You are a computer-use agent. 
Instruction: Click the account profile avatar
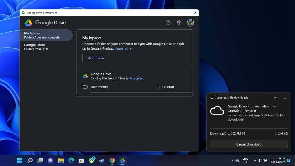[x=190, y=23]
